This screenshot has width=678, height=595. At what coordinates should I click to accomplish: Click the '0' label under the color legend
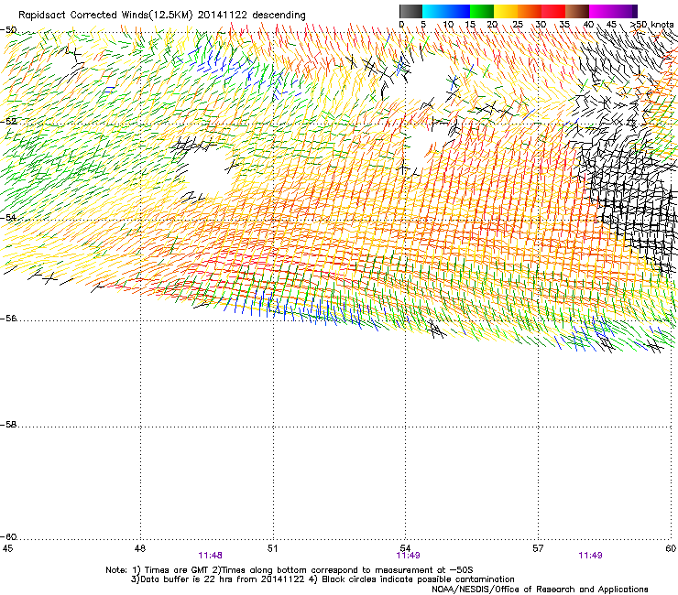401,24
